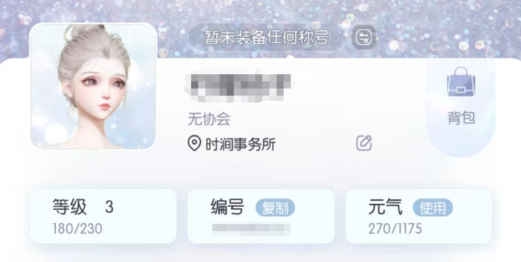Open the 等级 level card
This screenshot has height=262, width=521.
[103, 216]
